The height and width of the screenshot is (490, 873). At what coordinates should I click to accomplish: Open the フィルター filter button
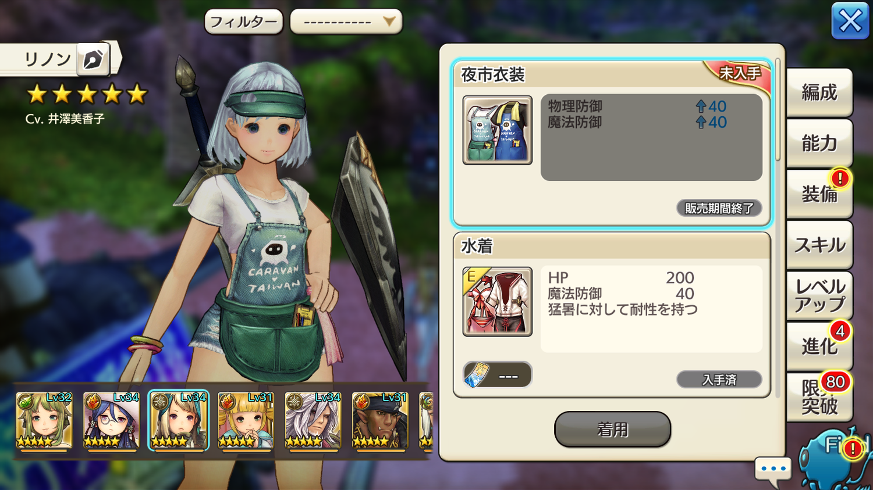pyautogui.click(x=243, y=22)
